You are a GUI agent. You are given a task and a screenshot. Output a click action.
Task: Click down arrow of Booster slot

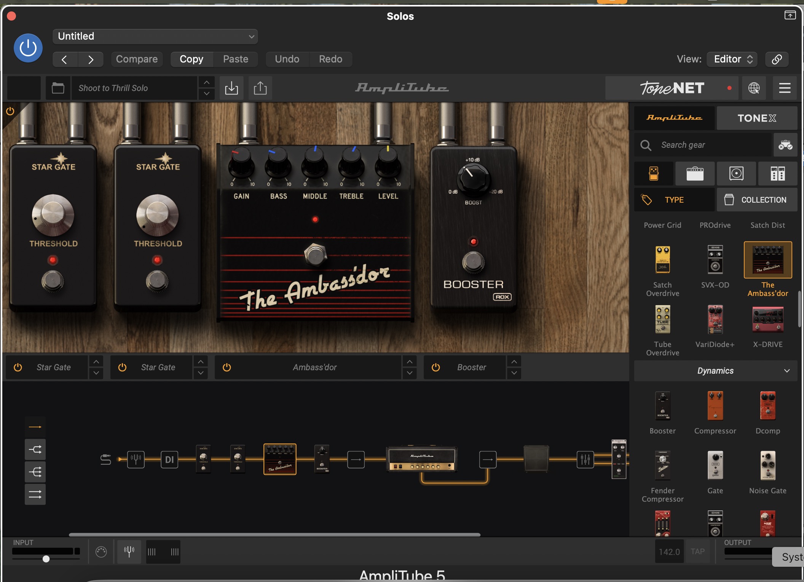point(514,373)
